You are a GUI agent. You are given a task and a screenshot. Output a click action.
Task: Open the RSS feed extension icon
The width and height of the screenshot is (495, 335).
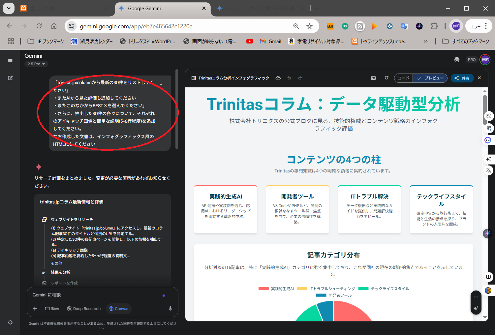point(360,26)
